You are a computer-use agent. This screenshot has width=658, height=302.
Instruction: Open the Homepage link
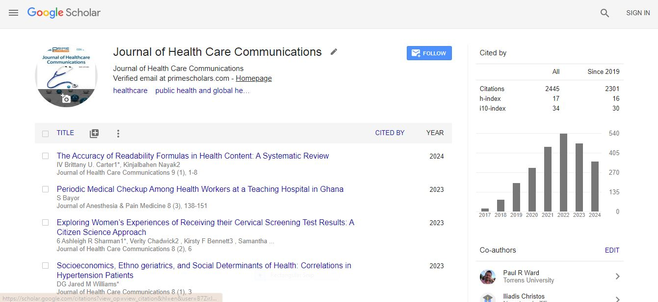click(x=254, y=78)
